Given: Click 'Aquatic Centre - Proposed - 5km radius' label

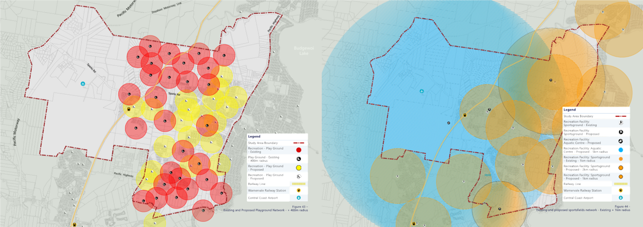Looking at the screenshot, I should (x=585, y=150).
